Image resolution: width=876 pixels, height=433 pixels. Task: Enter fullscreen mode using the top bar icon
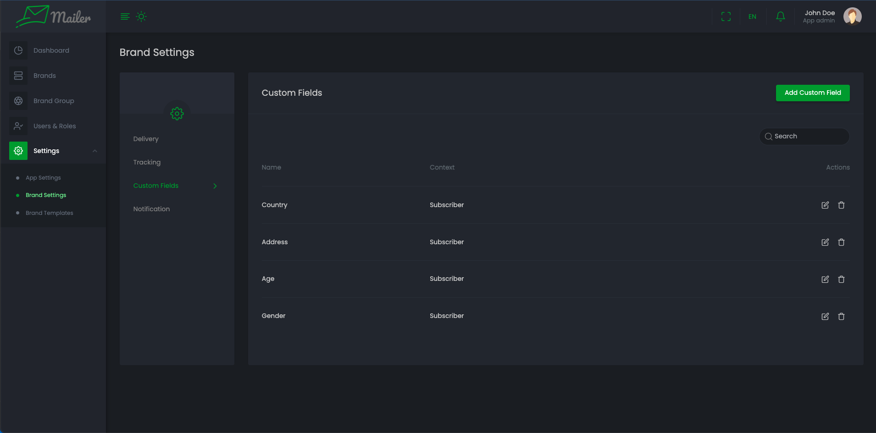click(x=726, y=16)
